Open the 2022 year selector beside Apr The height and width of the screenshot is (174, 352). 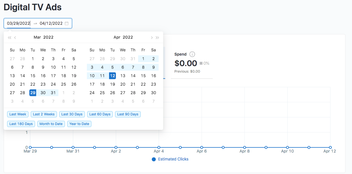(x=128, y=37)
